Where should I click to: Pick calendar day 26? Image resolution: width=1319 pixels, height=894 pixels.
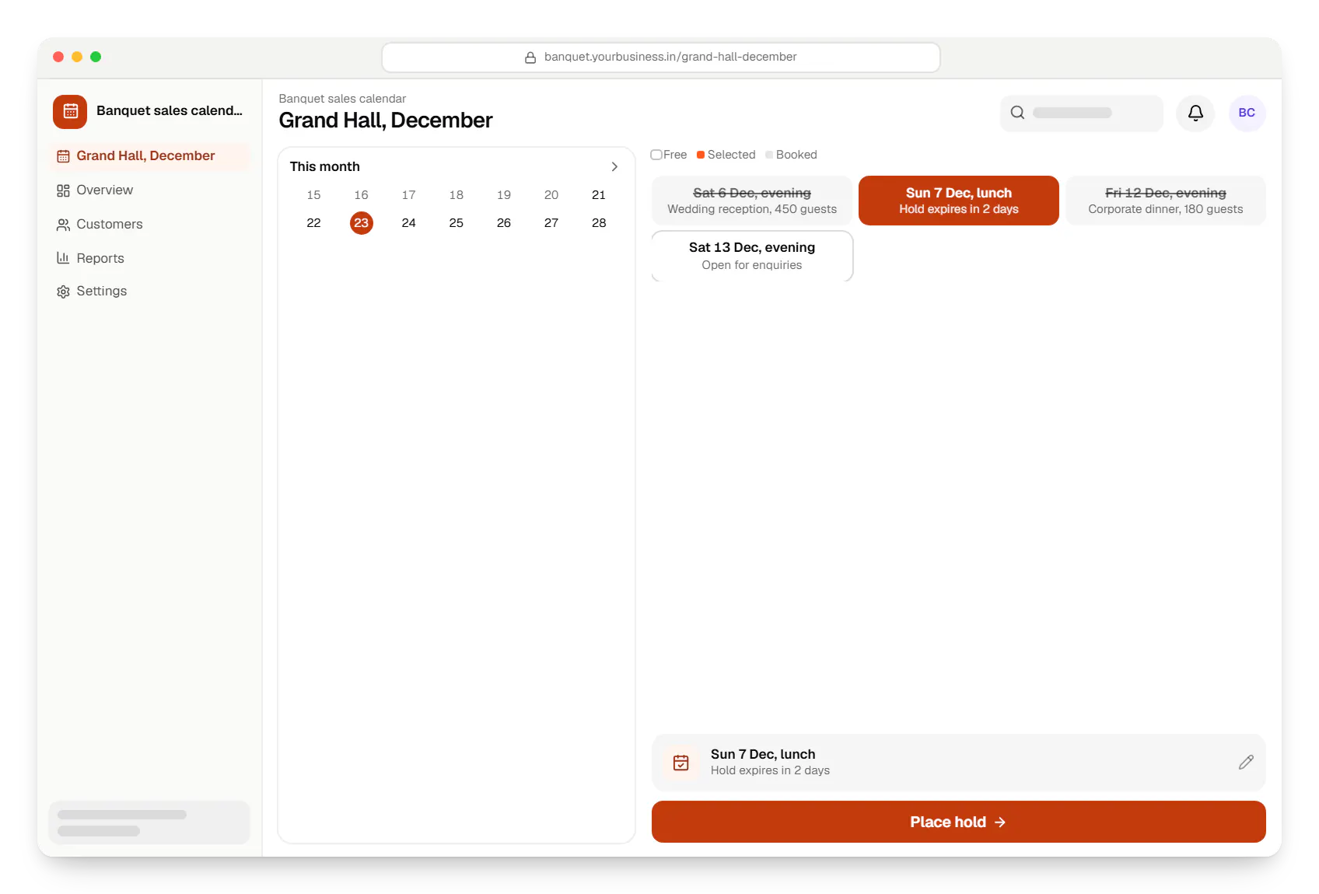point(504,223)
